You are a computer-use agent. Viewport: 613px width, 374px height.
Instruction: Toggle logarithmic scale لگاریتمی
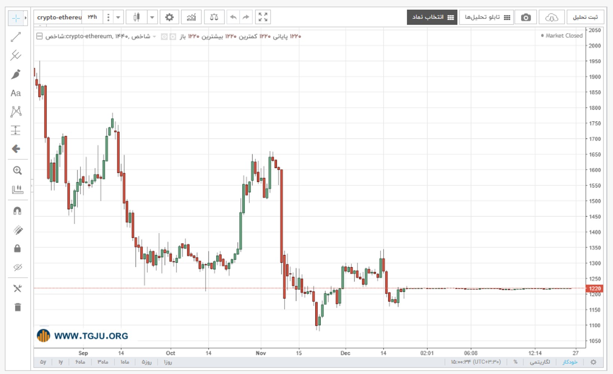[540, 362]
